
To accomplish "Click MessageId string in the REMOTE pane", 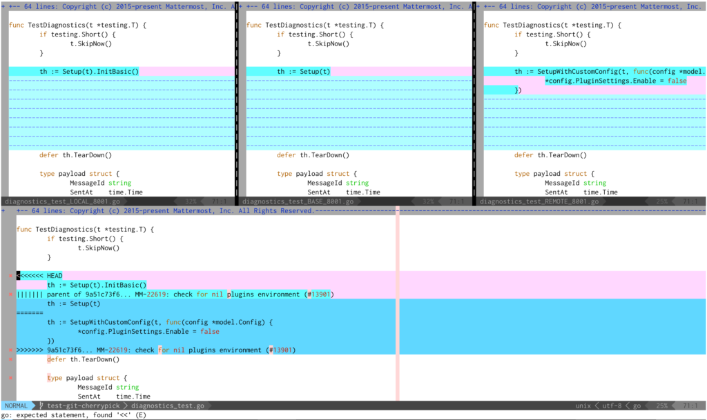I will pyautogui.click(x=575, y=183).
